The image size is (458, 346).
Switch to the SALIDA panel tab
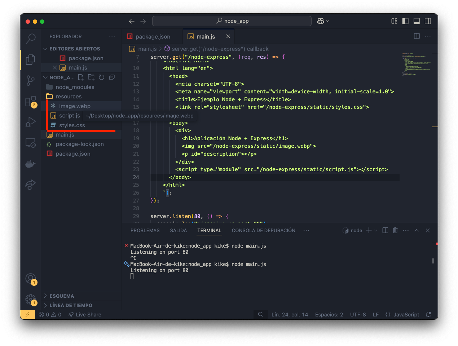179,230
